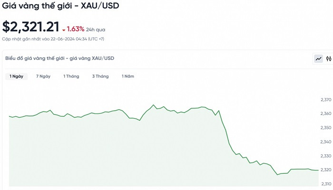The image size is (333, 190).
Task: Show the 1 Năm price history
Action: [x=128, y=76]
